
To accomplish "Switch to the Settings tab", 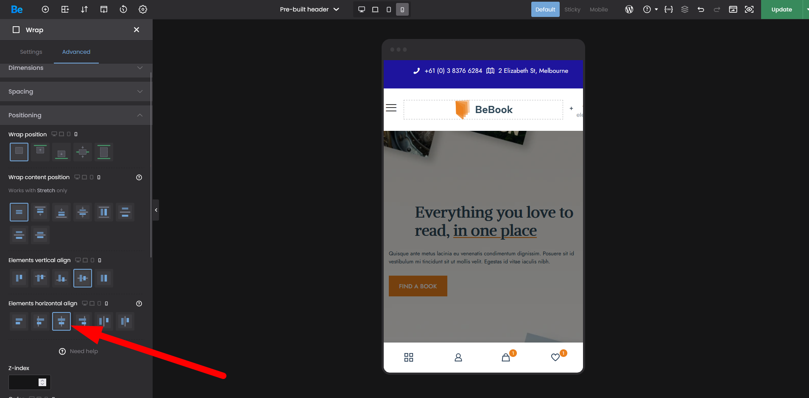I will 31,52.
